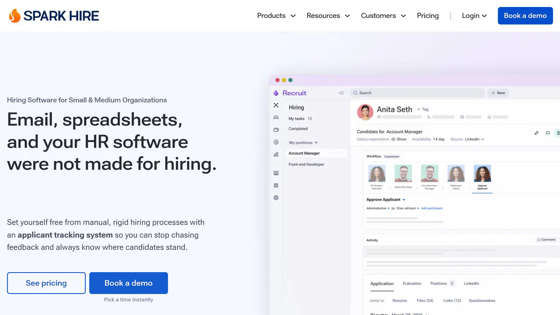
Task: Open the settings gear sidebar icon
Action: click(x=276, y=198)
